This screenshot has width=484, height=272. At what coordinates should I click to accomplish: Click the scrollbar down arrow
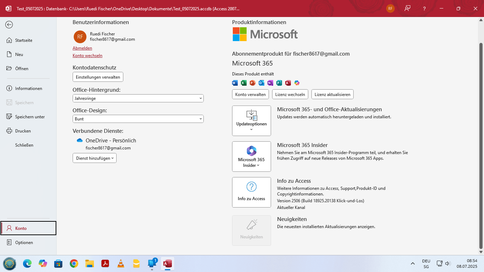coord(481,252)
